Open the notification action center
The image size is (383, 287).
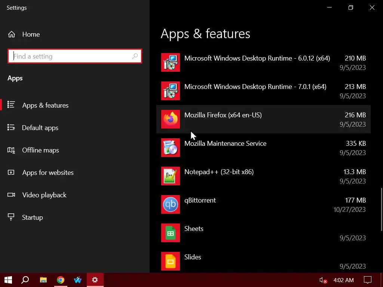coord(368,280)
